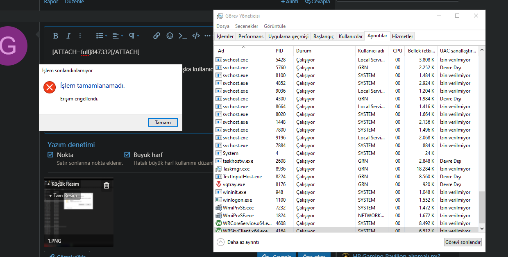Click the Task Manager title bar icon
Screen dimensions: 508x257
pos(220,16)
